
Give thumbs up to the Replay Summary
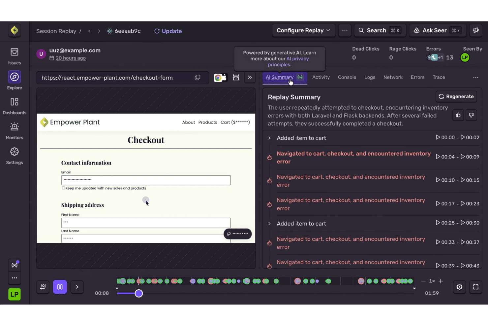click(x=458, y=115)
